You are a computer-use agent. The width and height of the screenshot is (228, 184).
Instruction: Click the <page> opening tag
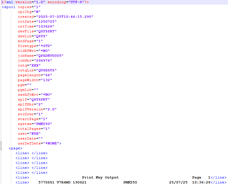click(x=15, y=148)
